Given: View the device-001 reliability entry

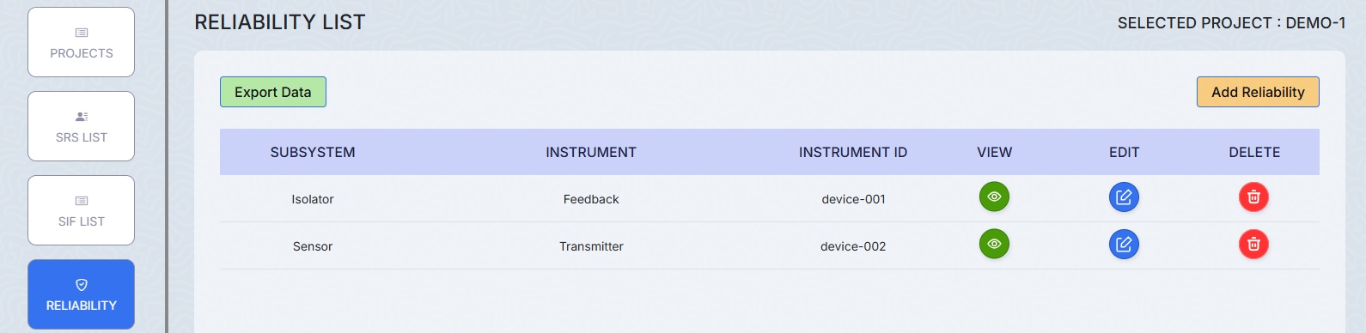Looking at the screenshot, I should (x=994, y=197).
